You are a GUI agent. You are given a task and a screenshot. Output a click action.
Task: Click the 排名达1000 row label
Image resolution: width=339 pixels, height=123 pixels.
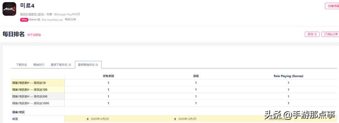31,103
